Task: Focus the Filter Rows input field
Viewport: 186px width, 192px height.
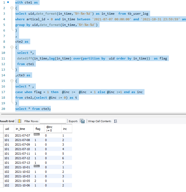Action: point(53,121)
